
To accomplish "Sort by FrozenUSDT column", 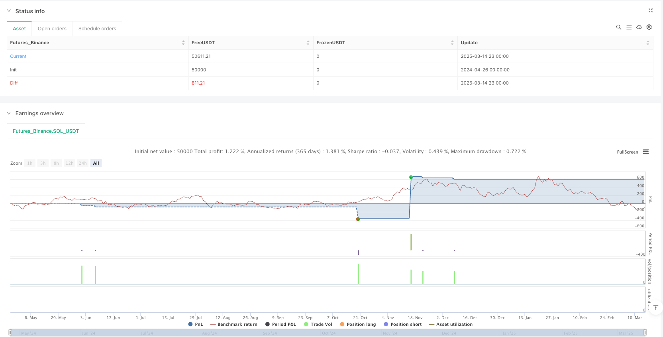I will pyautogui.click(x=452, y=43).
